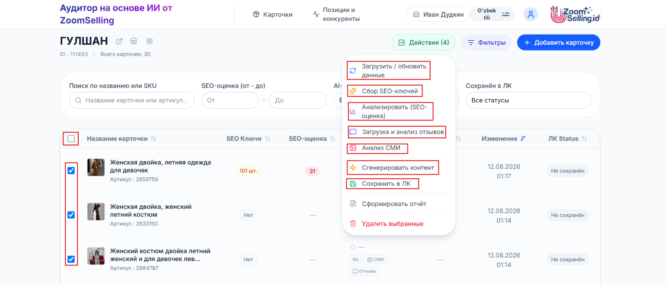Focus the Название карточки или артикул search field

click(132, 100)
